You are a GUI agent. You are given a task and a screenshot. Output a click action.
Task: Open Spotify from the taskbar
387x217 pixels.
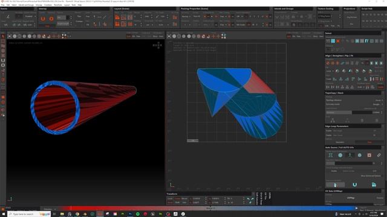[138, 215]
